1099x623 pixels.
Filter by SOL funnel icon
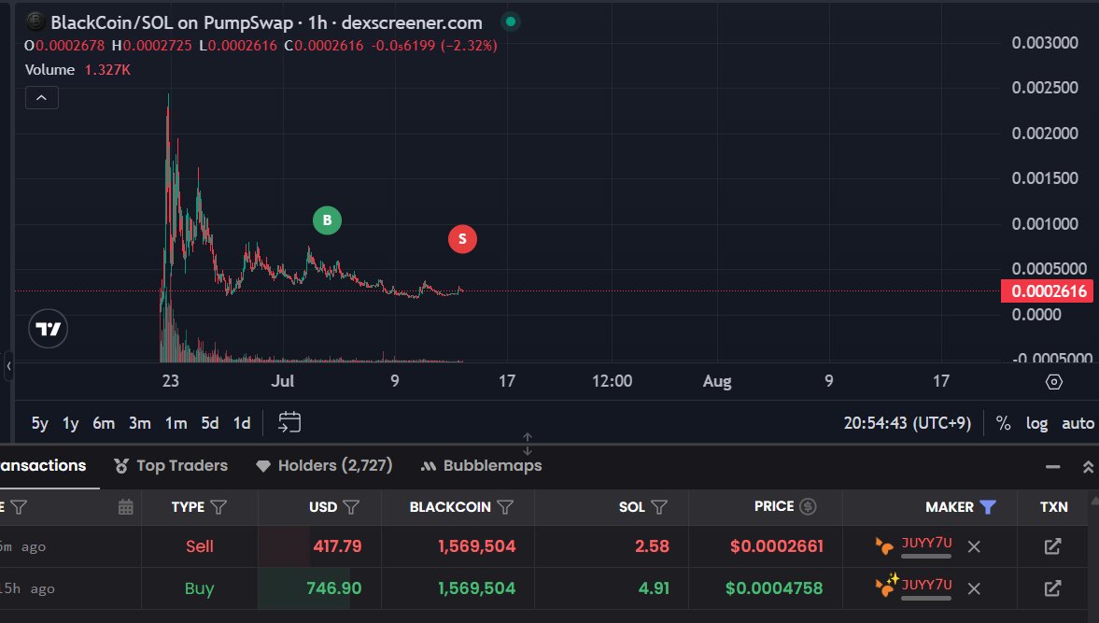point(659,506)
